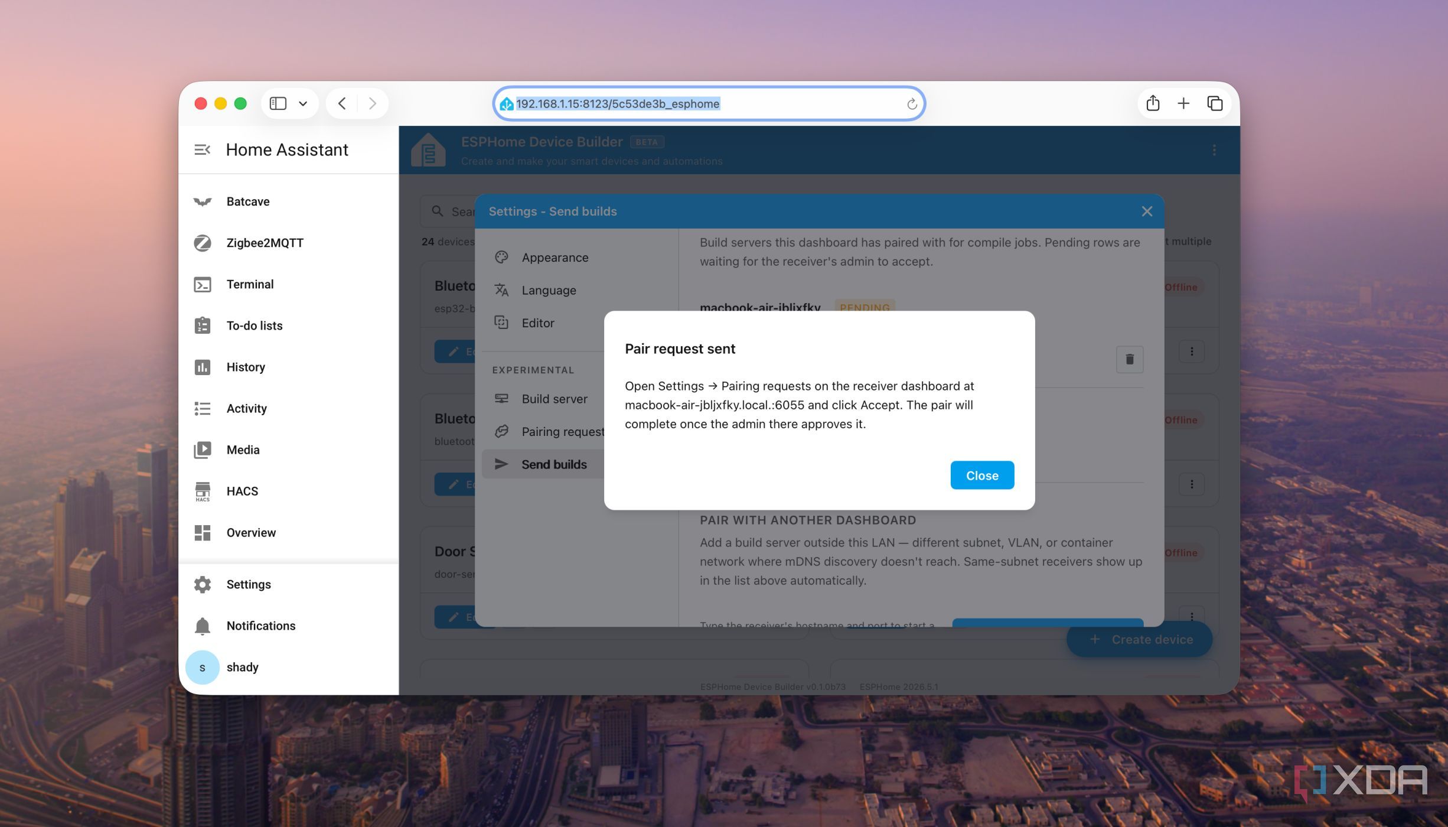
Task: Reload the page in Safari
Action: tap(911, 104)
